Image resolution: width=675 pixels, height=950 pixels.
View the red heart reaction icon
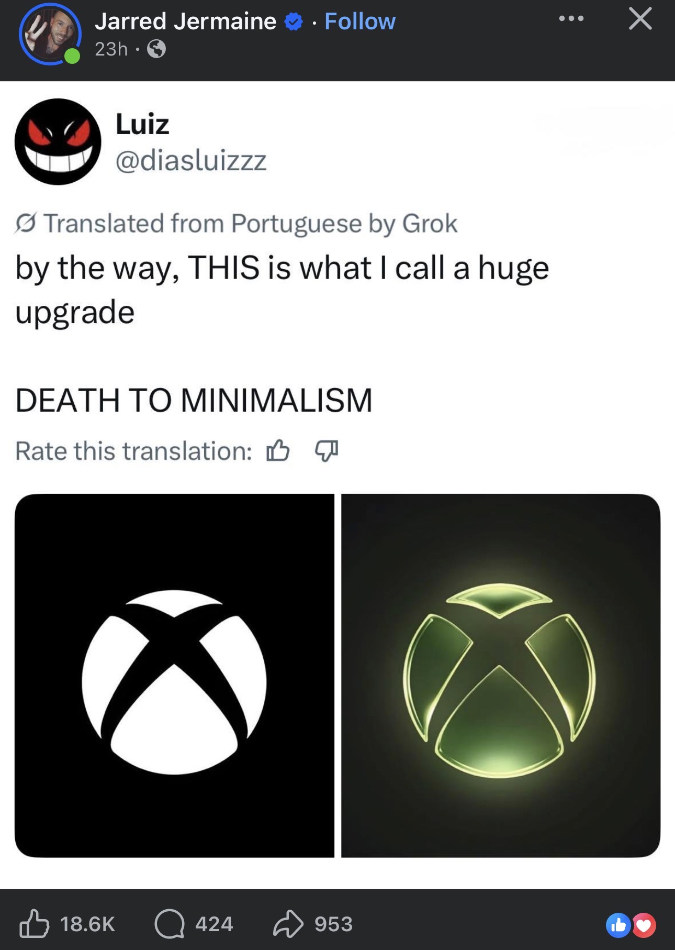click(x=644, y=925)
